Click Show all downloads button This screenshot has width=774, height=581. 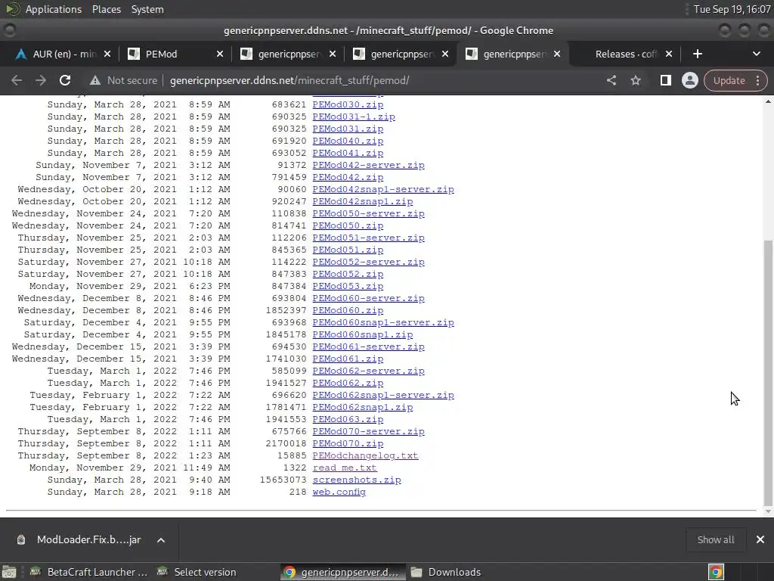(x=715, y=539)
